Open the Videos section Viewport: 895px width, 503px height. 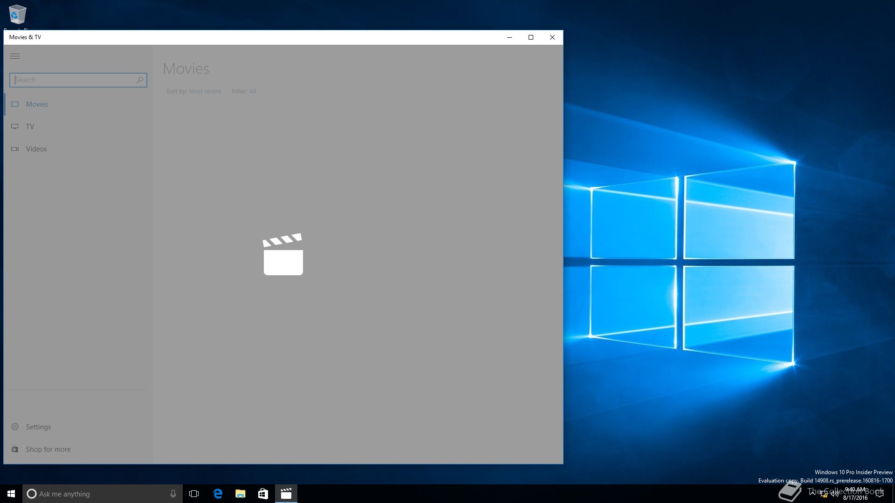click(x=78, y=149)
